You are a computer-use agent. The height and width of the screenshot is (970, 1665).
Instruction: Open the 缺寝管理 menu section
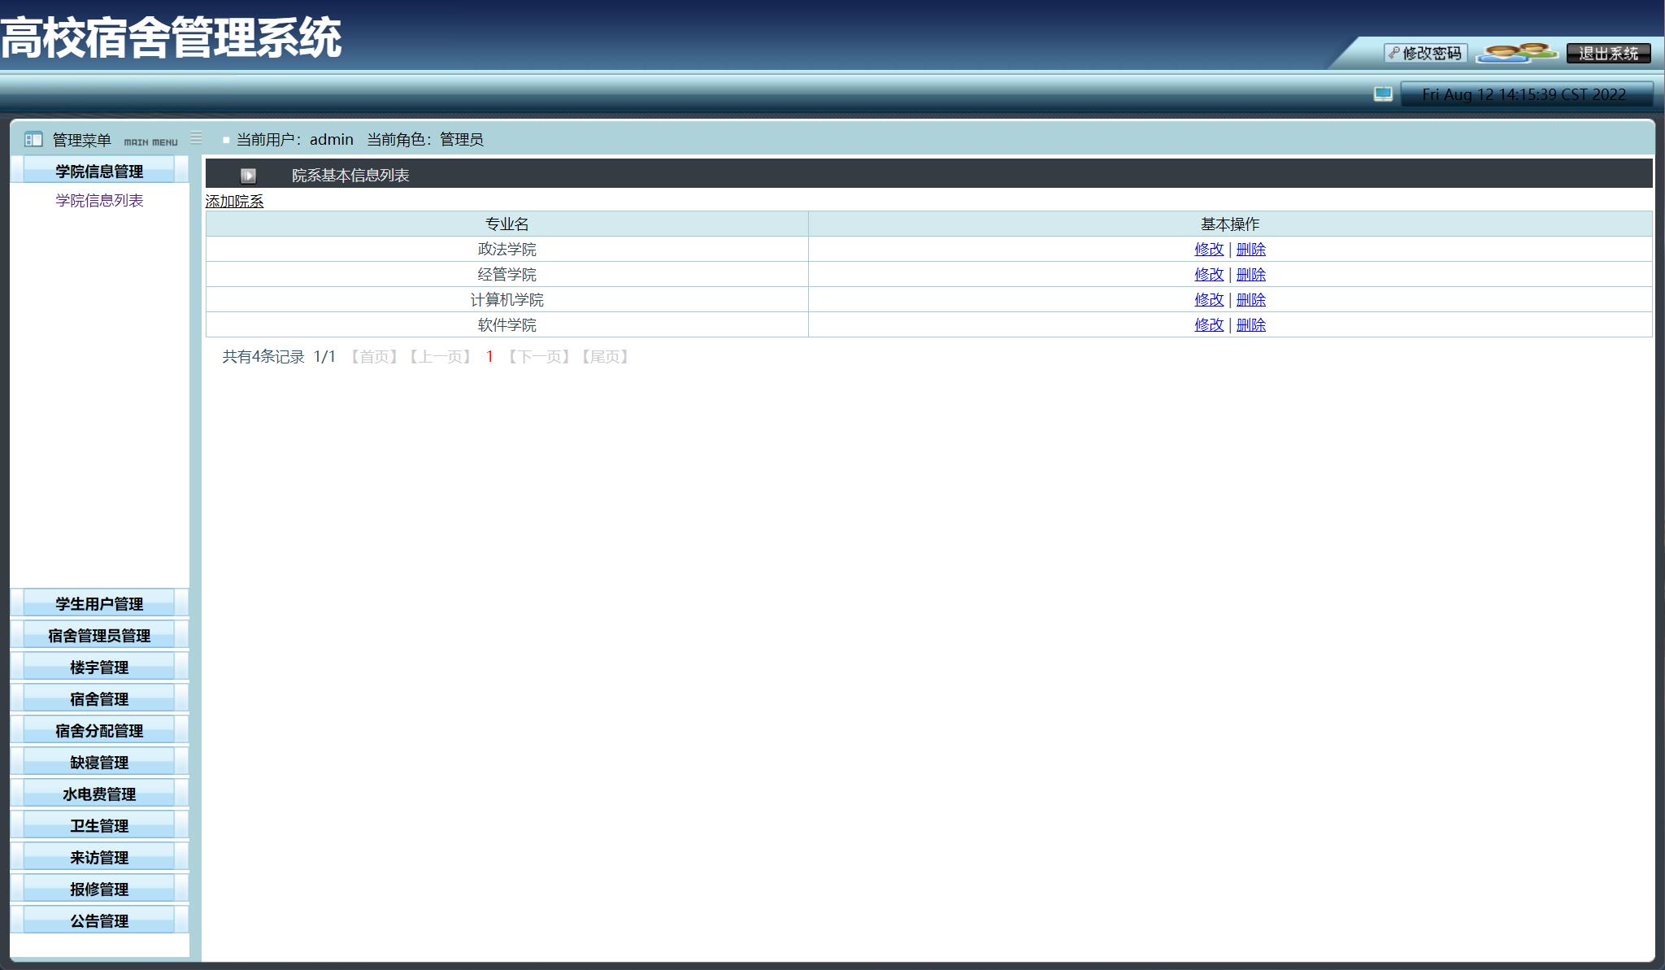click(99, 763)
